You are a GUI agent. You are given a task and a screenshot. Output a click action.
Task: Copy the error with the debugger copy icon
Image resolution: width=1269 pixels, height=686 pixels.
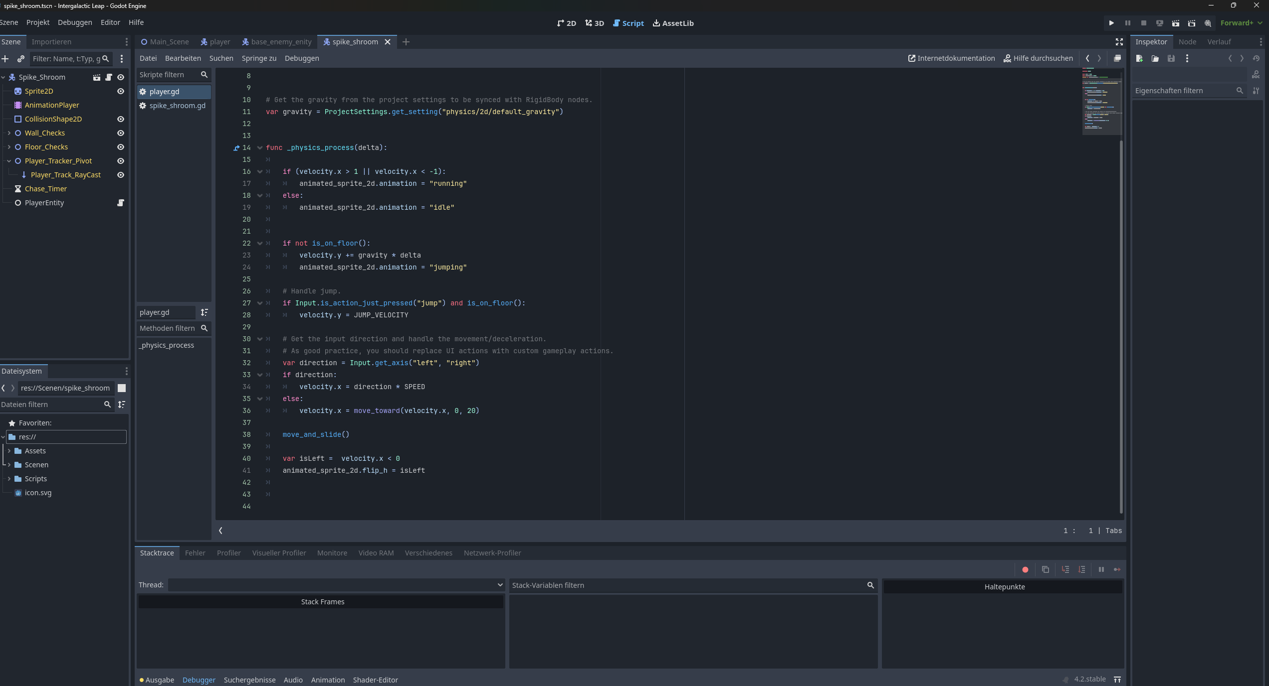[1046, 569]
